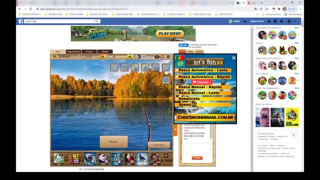Select the Desativado radio option
320x180 pixels.
pos(177,99)
